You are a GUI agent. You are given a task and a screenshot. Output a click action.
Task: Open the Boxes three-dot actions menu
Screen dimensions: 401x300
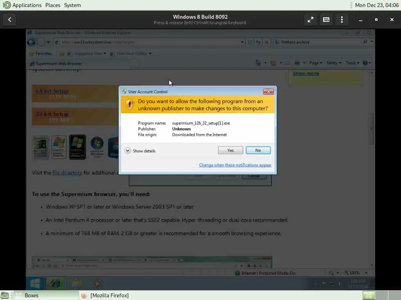coord(341,20)
